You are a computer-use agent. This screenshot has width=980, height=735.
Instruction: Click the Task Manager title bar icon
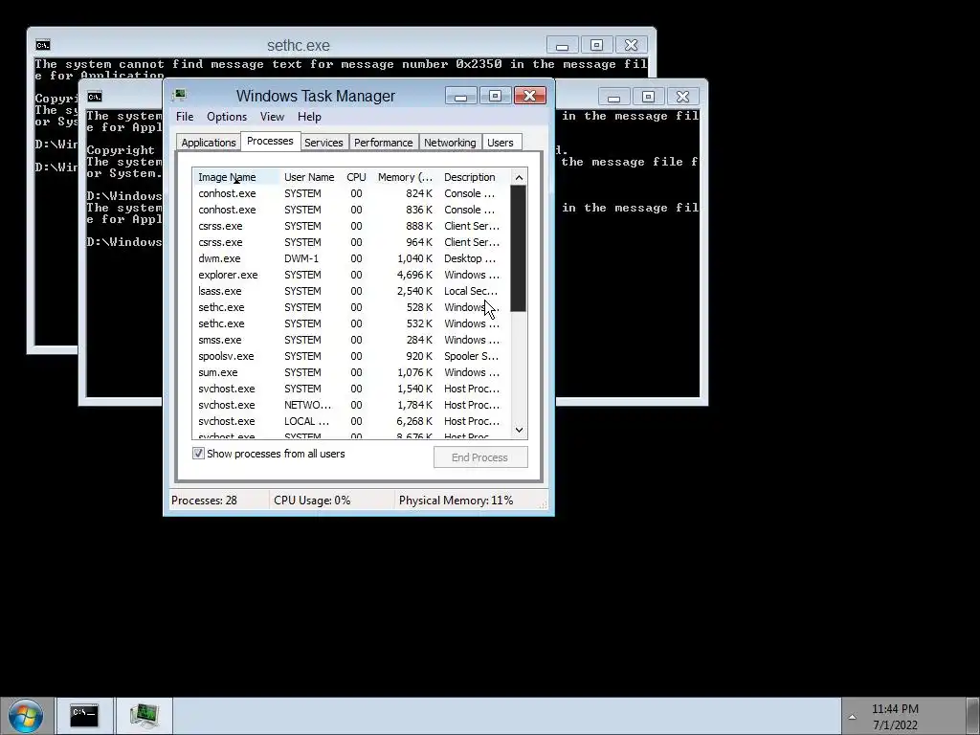(179, 96)
